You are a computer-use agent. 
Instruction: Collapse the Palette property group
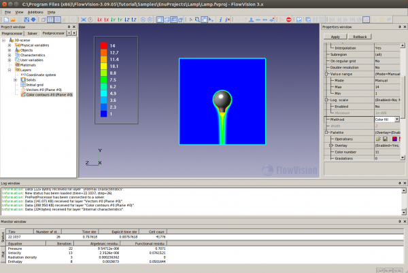326,132
